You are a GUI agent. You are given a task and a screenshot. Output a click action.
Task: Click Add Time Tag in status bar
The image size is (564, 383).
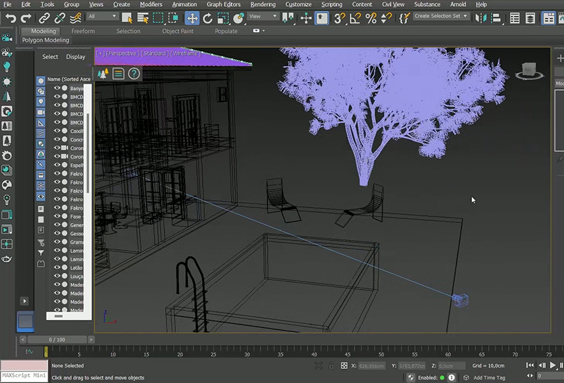tap(489, 378)
